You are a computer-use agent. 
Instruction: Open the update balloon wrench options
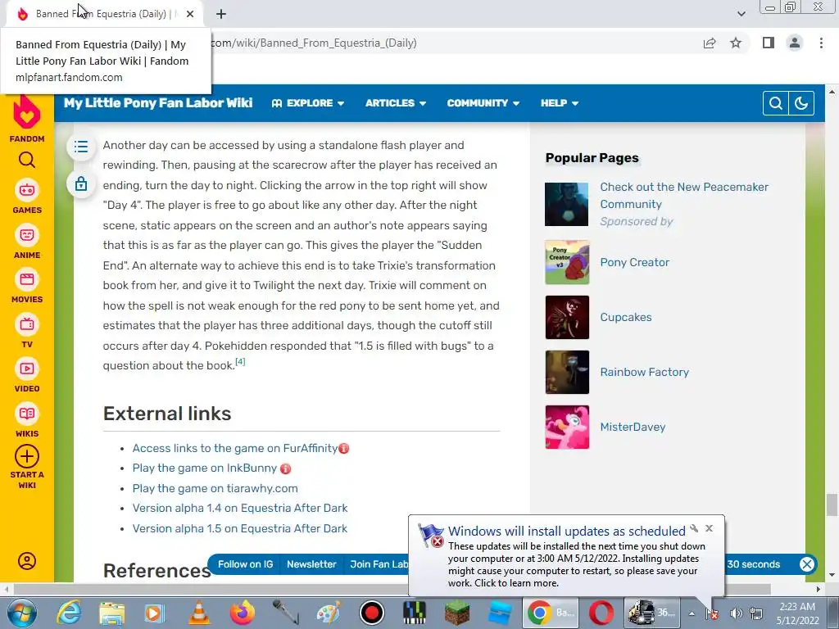694,528
